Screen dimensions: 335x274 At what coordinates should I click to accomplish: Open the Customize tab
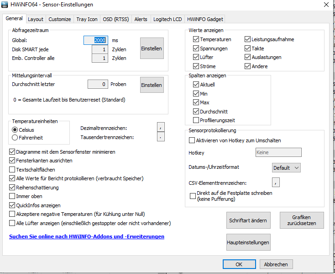tap(60, 19)
